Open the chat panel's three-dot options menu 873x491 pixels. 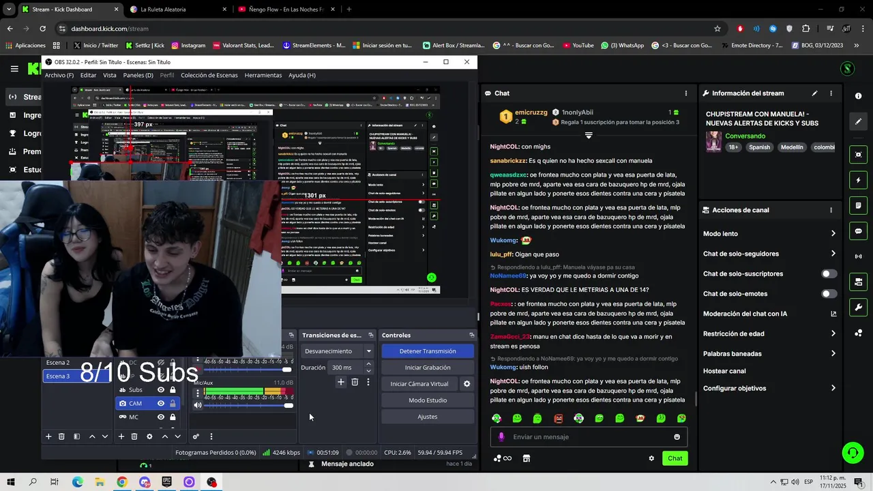click(686, 93)
